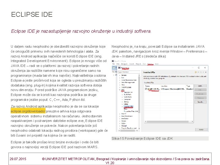
Task: Select the Maven tree item
Action: click(x=124, y=121)
